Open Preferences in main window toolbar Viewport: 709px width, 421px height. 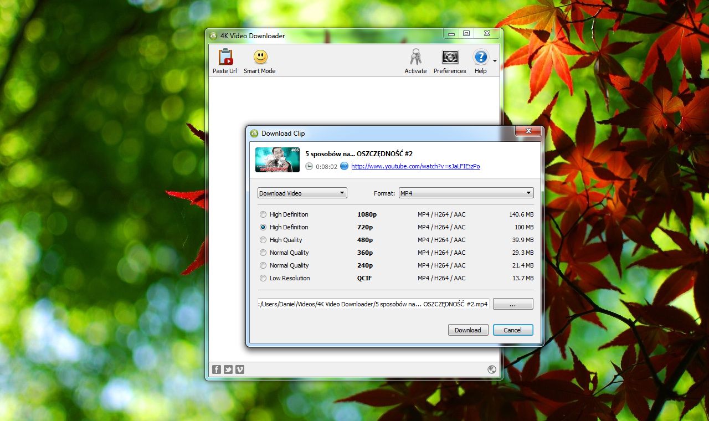tap(450, 57)
